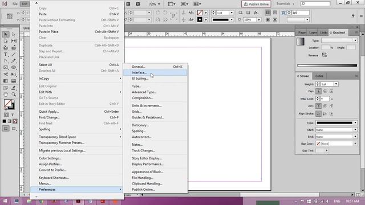The width and height of the screenshot is (365, 205).
Task: Select the Pencil tool
Action: (x=14, y=61)
